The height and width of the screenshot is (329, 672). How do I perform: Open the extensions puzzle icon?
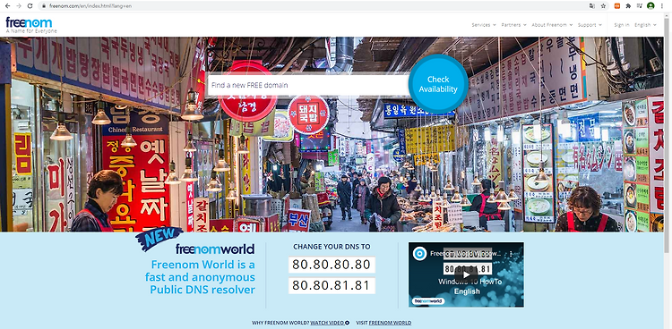[x=628, y=6]
